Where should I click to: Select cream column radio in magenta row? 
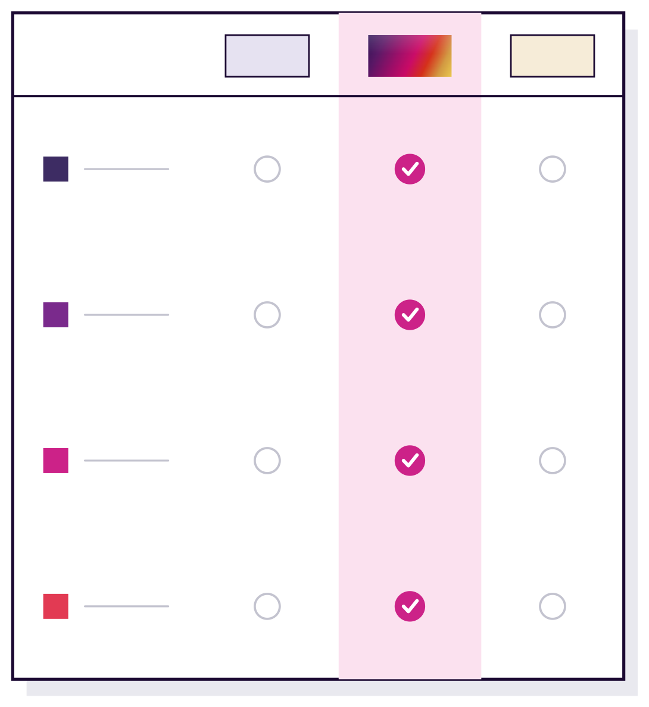tap(553, 461)
